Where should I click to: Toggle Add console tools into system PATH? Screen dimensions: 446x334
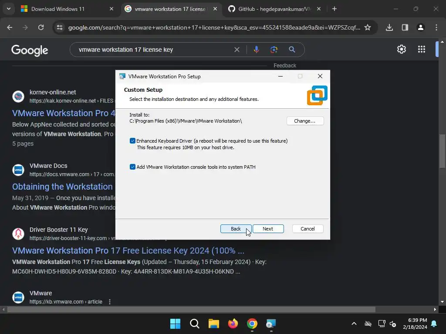pos(132,167)
